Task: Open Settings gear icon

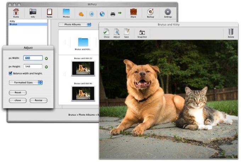Action: tap(168, 13)
